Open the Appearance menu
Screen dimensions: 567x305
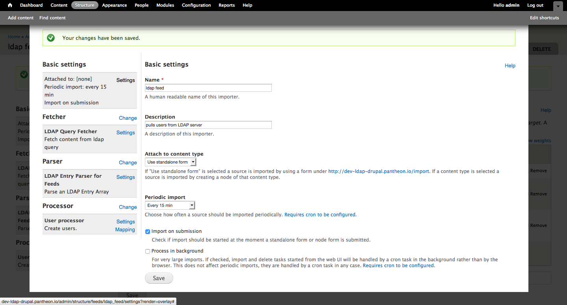[115, 5]
